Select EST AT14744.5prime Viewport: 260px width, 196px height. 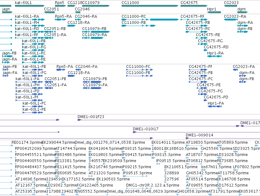(x=71, y=149)
